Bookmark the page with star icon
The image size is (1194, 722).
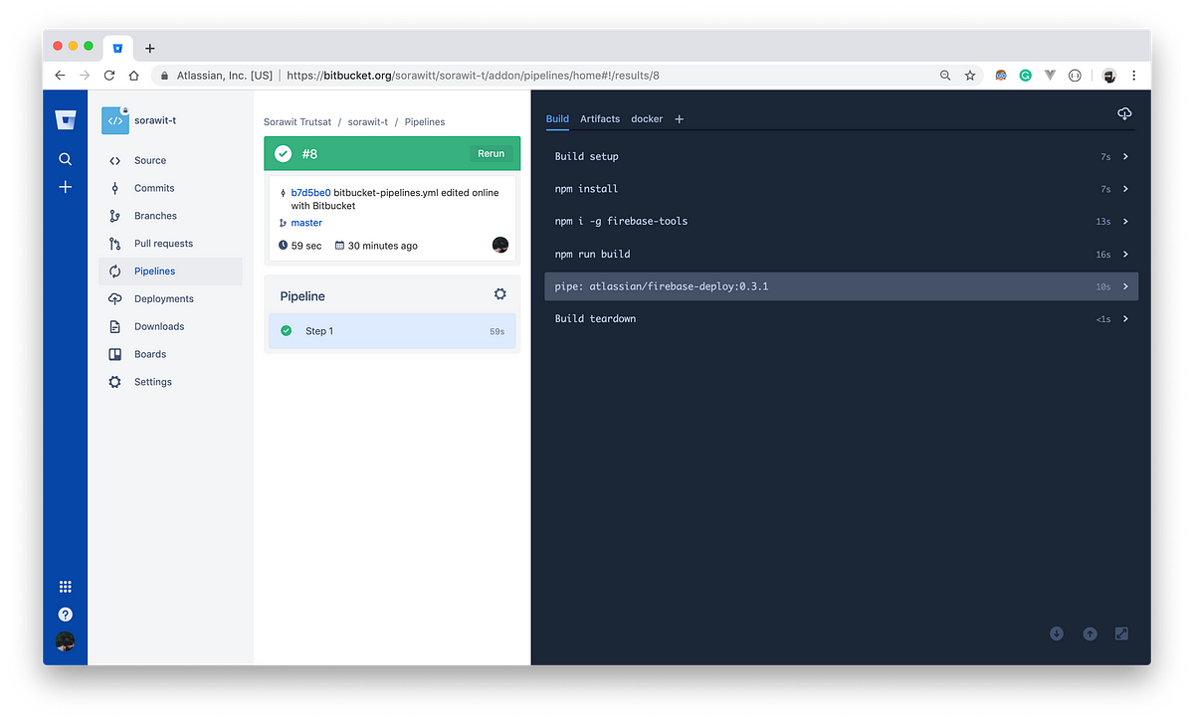[x=970, y=76]
